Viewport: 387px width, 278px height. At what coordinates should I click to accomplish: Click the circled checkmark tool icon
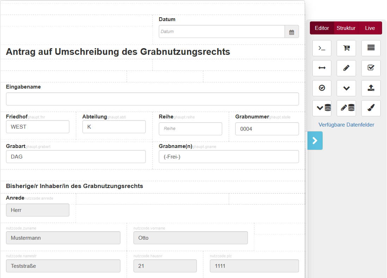click(322, 88)
